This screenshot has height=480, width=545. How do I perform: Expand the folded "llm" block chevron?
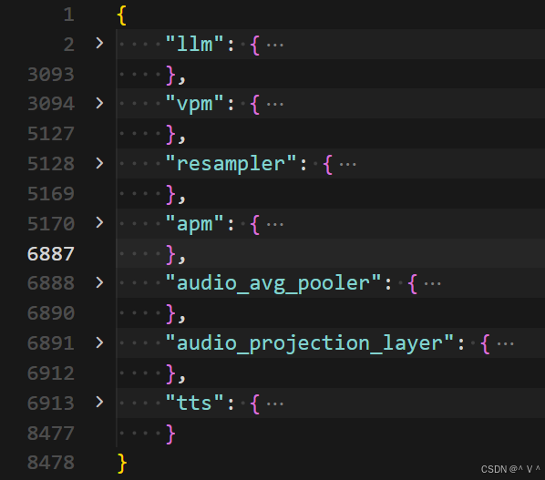[99, 43]
